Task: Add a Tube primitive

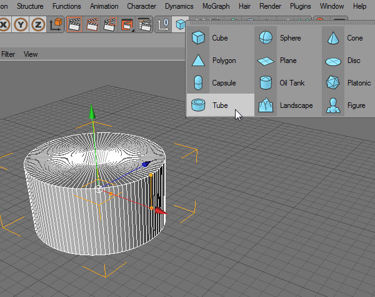Action: [x=220, y=105]
